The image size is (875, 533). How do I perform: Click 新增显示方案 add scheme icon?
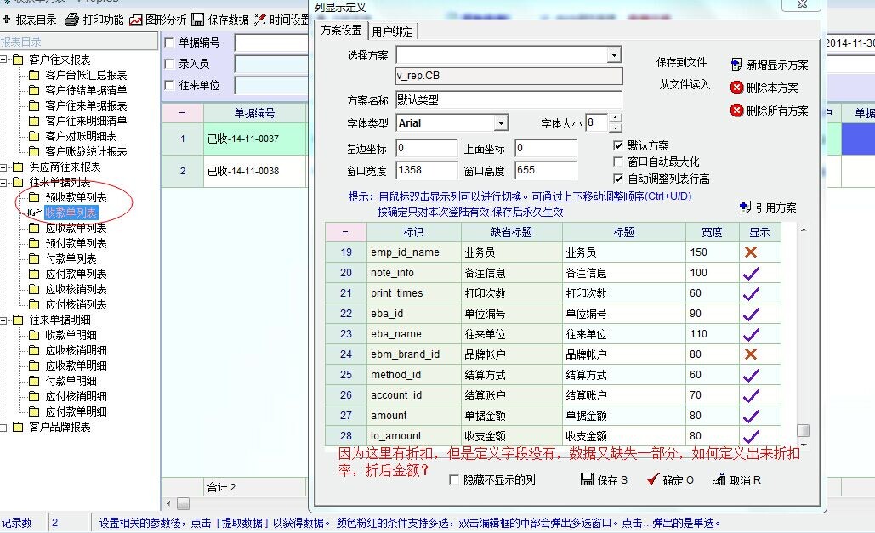pyautogui.click(x=736, y=65)
